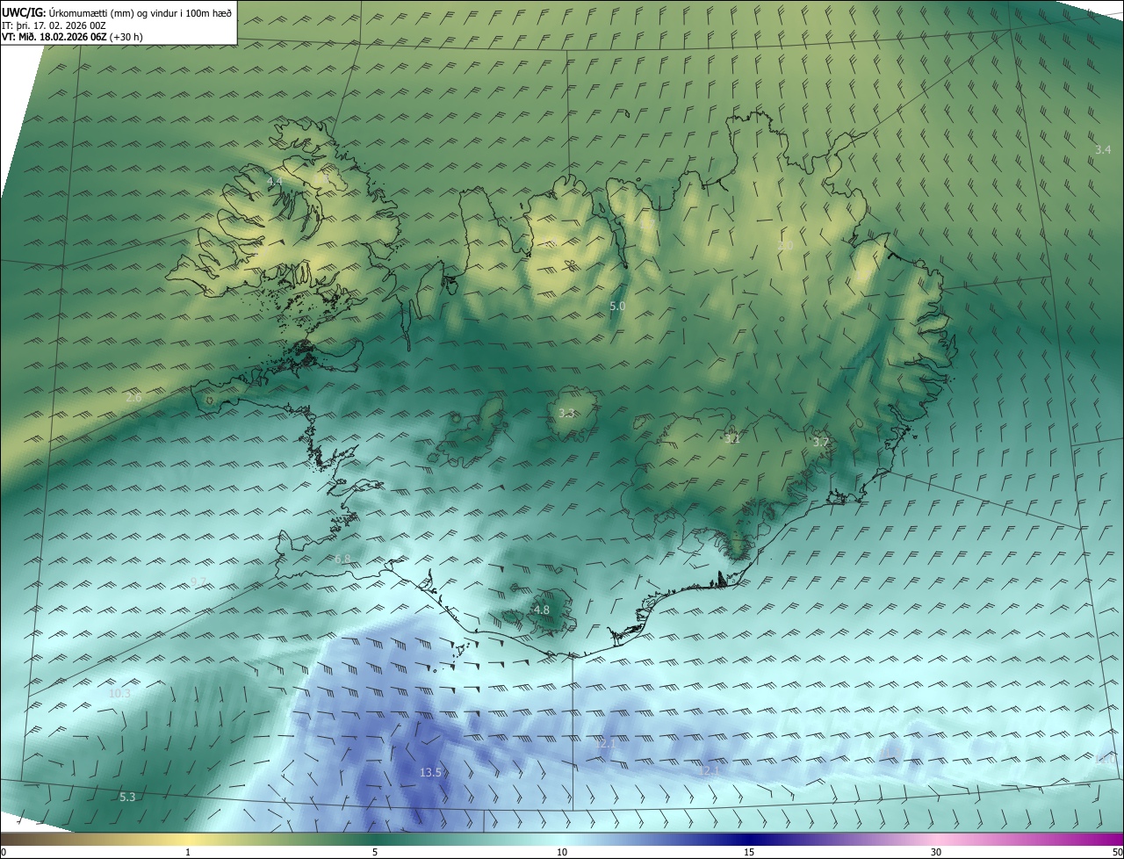Click the 9.7 value label on the map

coord(198,581)
